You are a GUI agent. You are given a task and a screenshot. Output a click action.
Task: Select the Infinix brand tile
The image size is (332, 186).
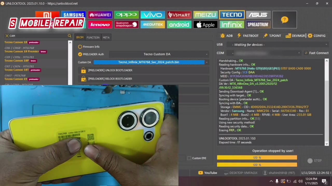click(x=232, y=25)
